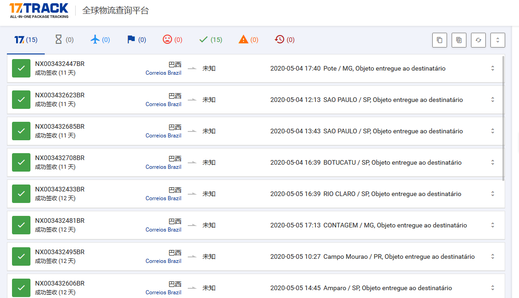
Task: Click the copy tracking numbers button
Action: click(x=440, y=40)
